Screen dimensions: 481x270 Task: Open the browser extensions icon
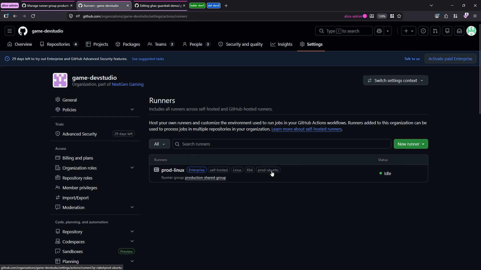tap(446, 16)
